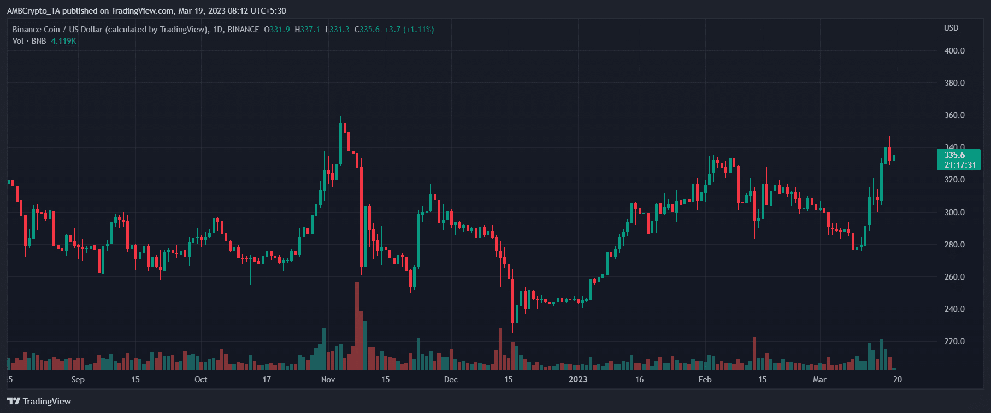Click the TradingView logo at bottom left
The height and width of the screenshot is (413, 991).
(39, 402)
